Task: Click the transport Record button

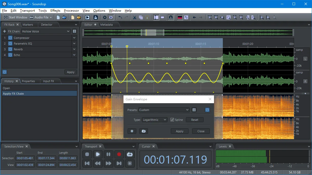Action: 119,154
